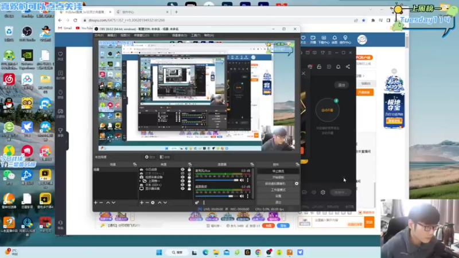Click the stop streaming button in OBS controls
The width and height of the screenshot is (459, 258).
point(278,171)
